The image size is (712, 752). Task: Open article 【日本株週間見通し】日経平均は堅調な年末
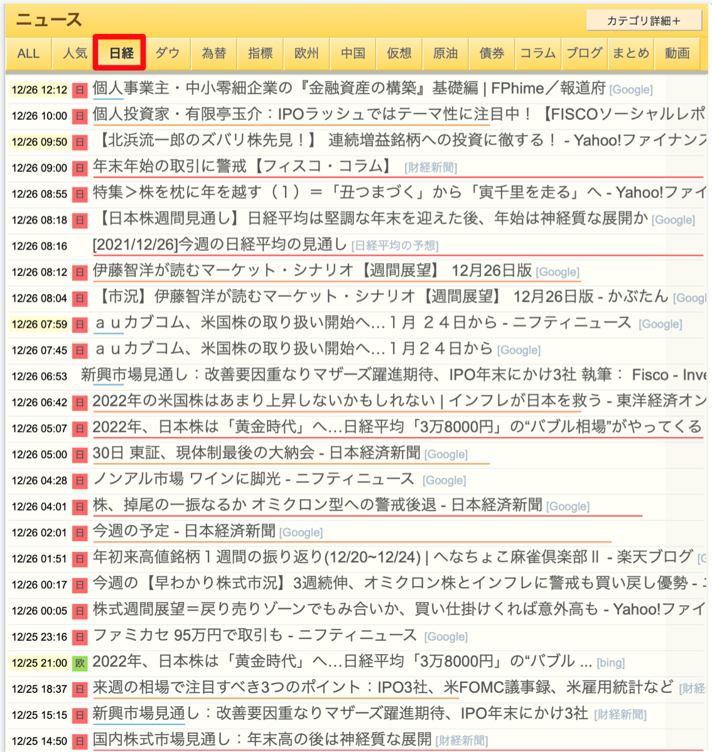[x=372, y=218]
